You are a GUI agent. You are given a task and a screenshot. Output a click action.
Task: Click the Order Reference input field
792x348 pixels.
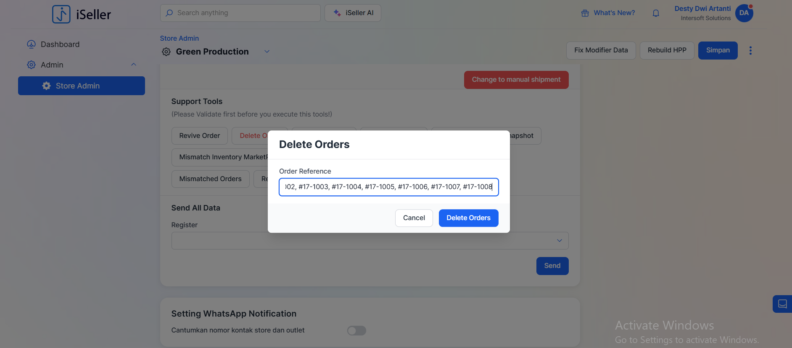(388, 187)
